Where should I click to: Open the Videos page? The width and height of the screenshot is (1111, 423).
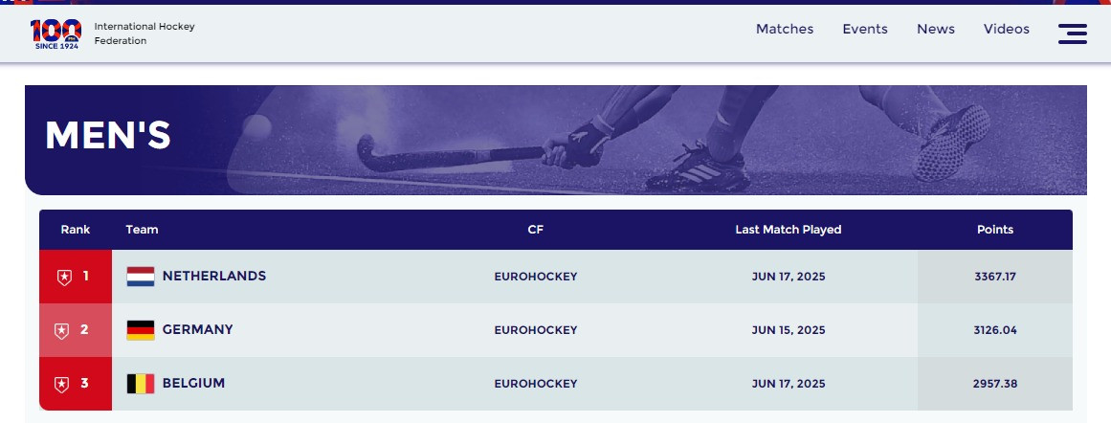pyautogui.click(x=1006, y=29)
